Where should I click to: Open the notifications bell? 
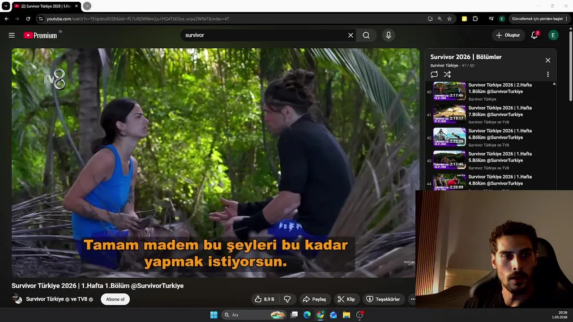click(x=534, y=35)
